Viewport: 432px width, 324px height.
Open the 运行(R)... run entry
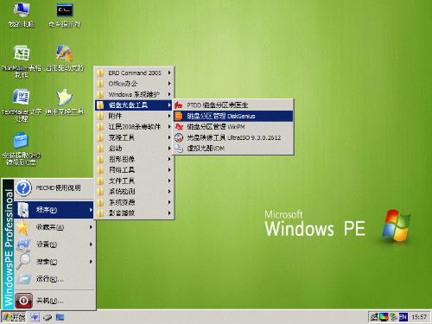(54, 279)
